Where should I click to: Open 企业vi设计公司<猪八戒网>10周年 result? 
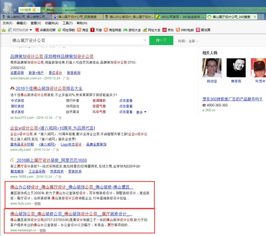tap(53, 128)
